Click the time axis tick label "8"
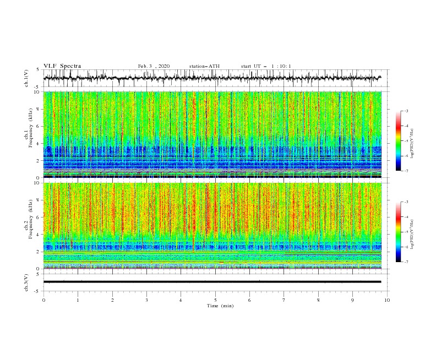Image resolution: width=436 pixels, height=337 pixels. coord(318,300)
